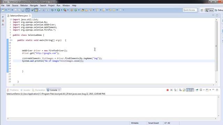Open the Refactor menu

point(24,6)
